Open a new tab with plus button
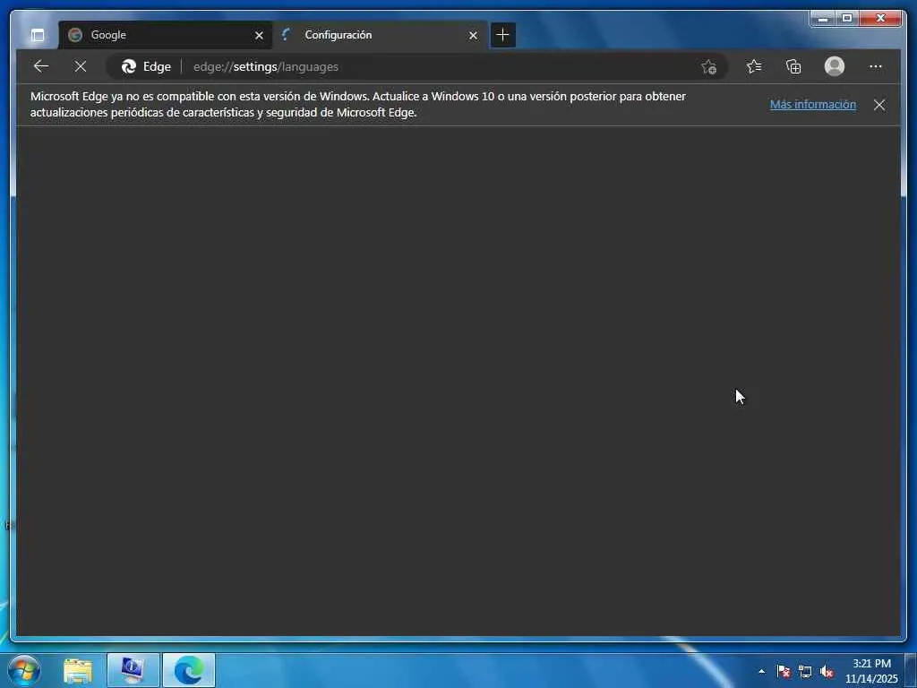Screen dimensions: 917x688 point(502,35)
